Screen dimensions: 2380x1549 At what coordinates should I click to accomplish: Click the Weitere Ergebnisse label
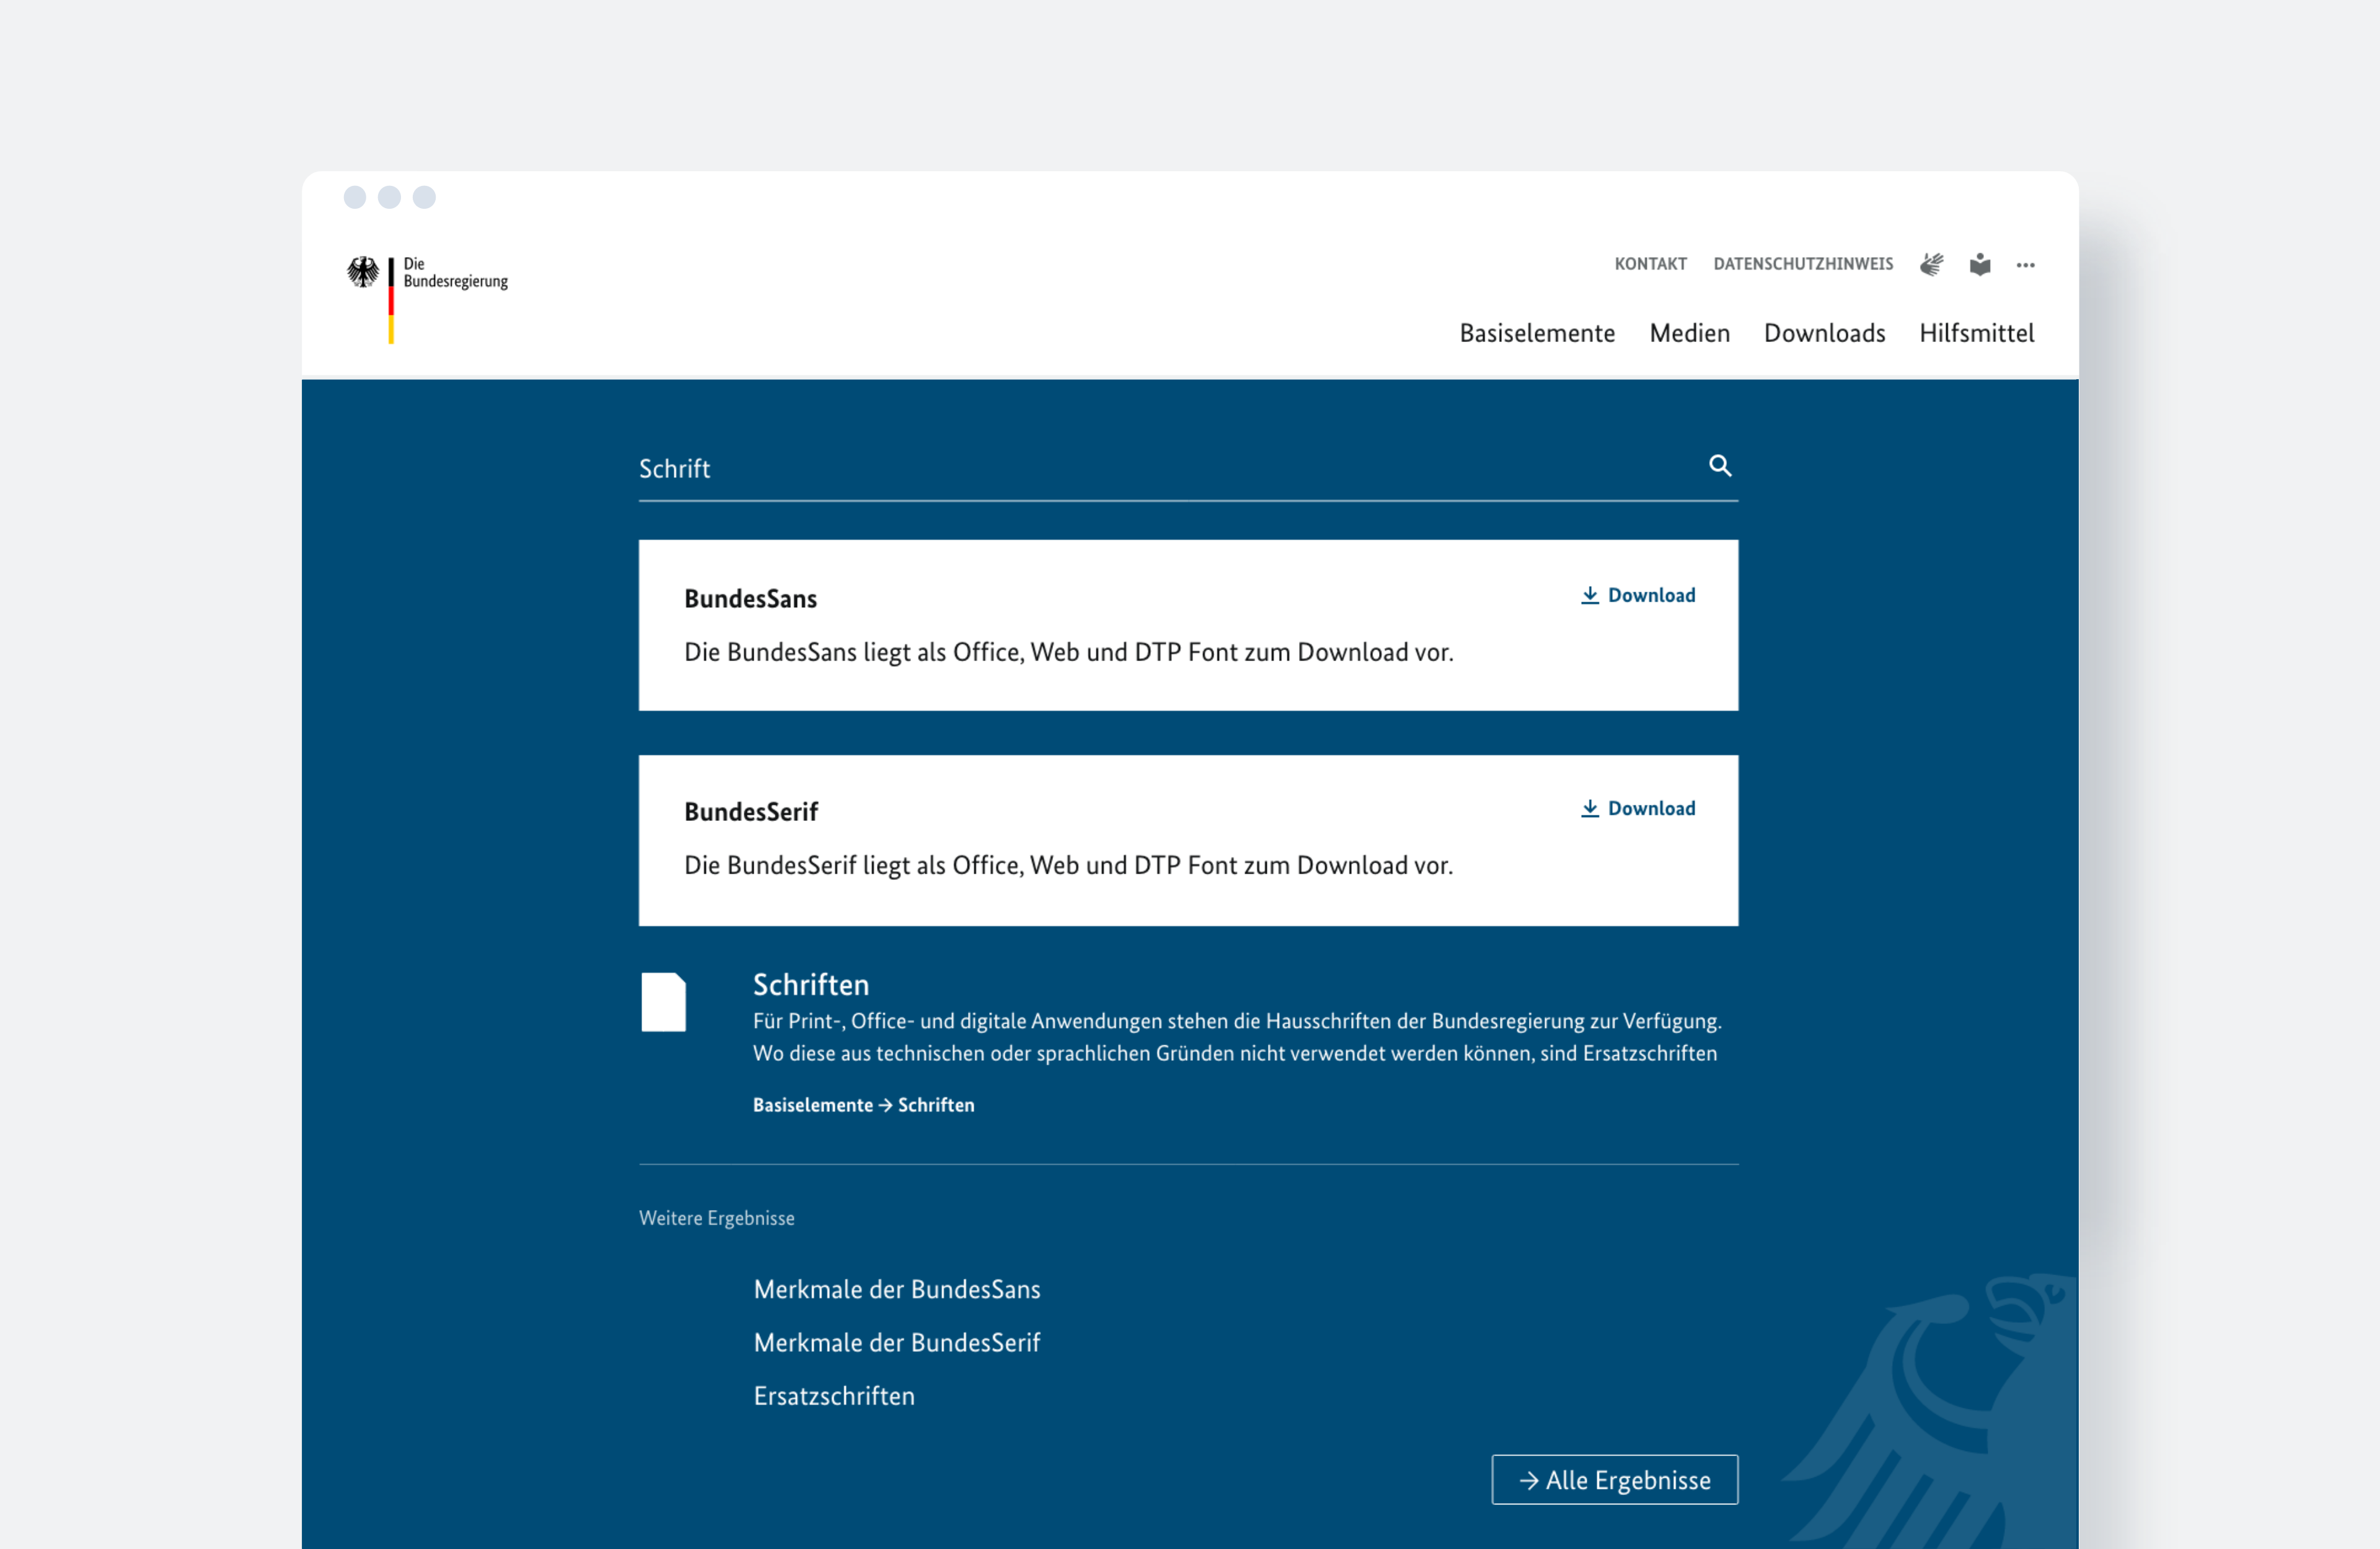(716, 1218)
